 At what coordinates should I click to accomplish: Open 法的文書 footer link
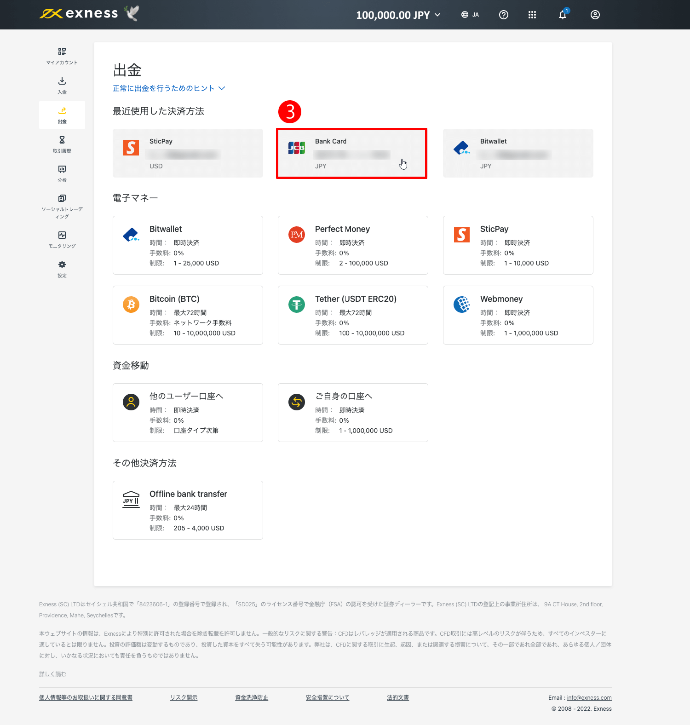point(398,698)
